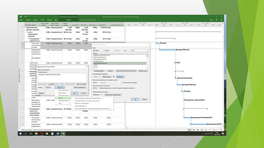Open Calculator from the taskbar
264x148 pixels.
point(53,134)
